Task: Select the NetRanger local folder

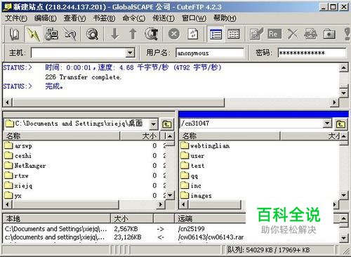Action: click(25, 166)
